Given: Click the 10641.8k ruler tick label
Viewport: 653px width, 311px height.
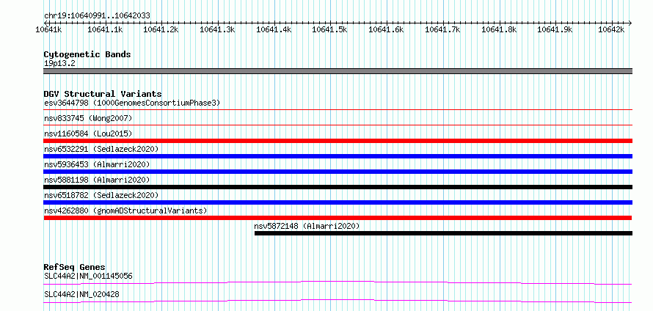Looking at the screenshot, I should pyautogui.click(x=499, y=29).
